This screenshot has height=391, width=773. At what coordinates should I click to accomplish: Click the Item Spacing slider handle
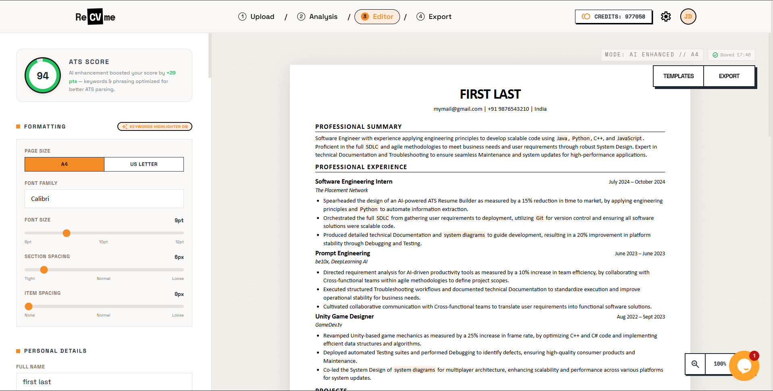[29, 306]
